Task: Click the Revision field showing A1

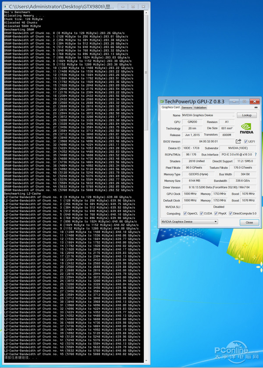Action: tap(227, 122)
